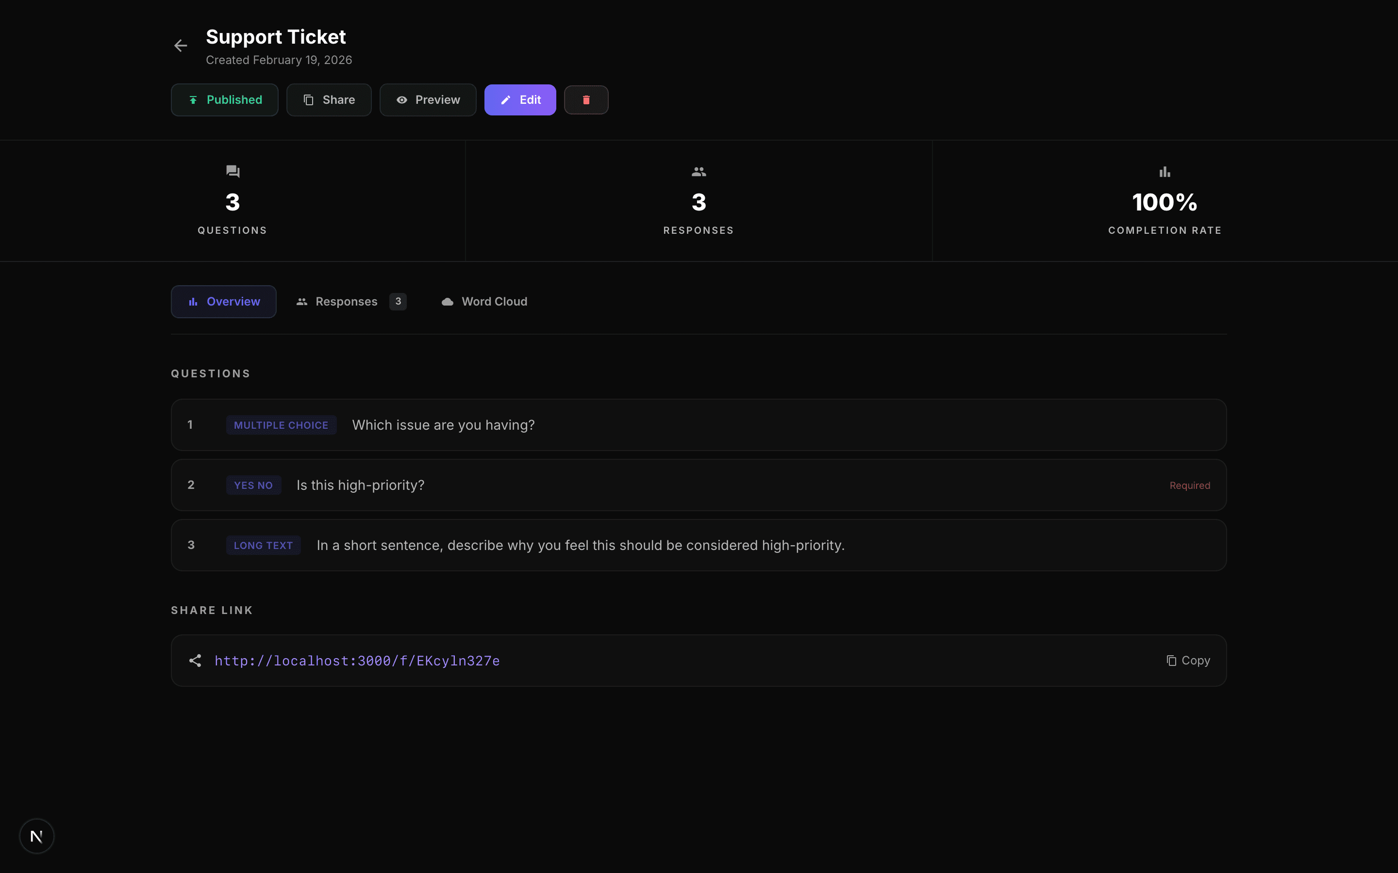Click the cloud icon on Word Cloud tab

tap(447, 301)
